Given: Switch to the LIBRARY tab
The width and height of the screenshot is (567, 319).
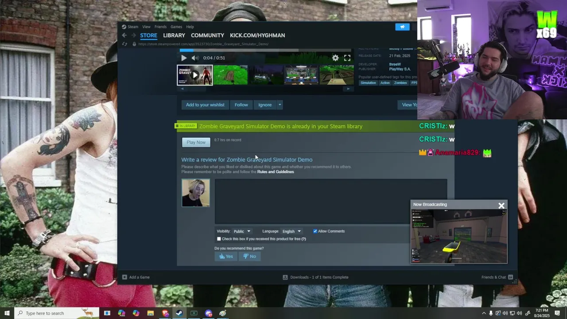Looking at the screenshot, I should (174, 35).
